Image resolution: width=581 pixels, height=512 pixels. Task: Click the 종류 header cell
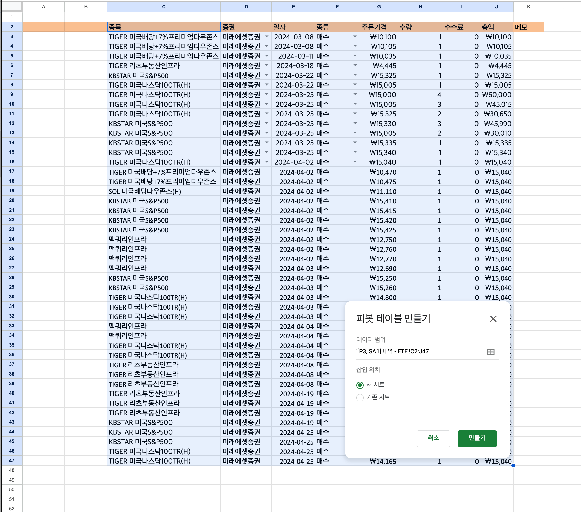(x=337, y=27)
